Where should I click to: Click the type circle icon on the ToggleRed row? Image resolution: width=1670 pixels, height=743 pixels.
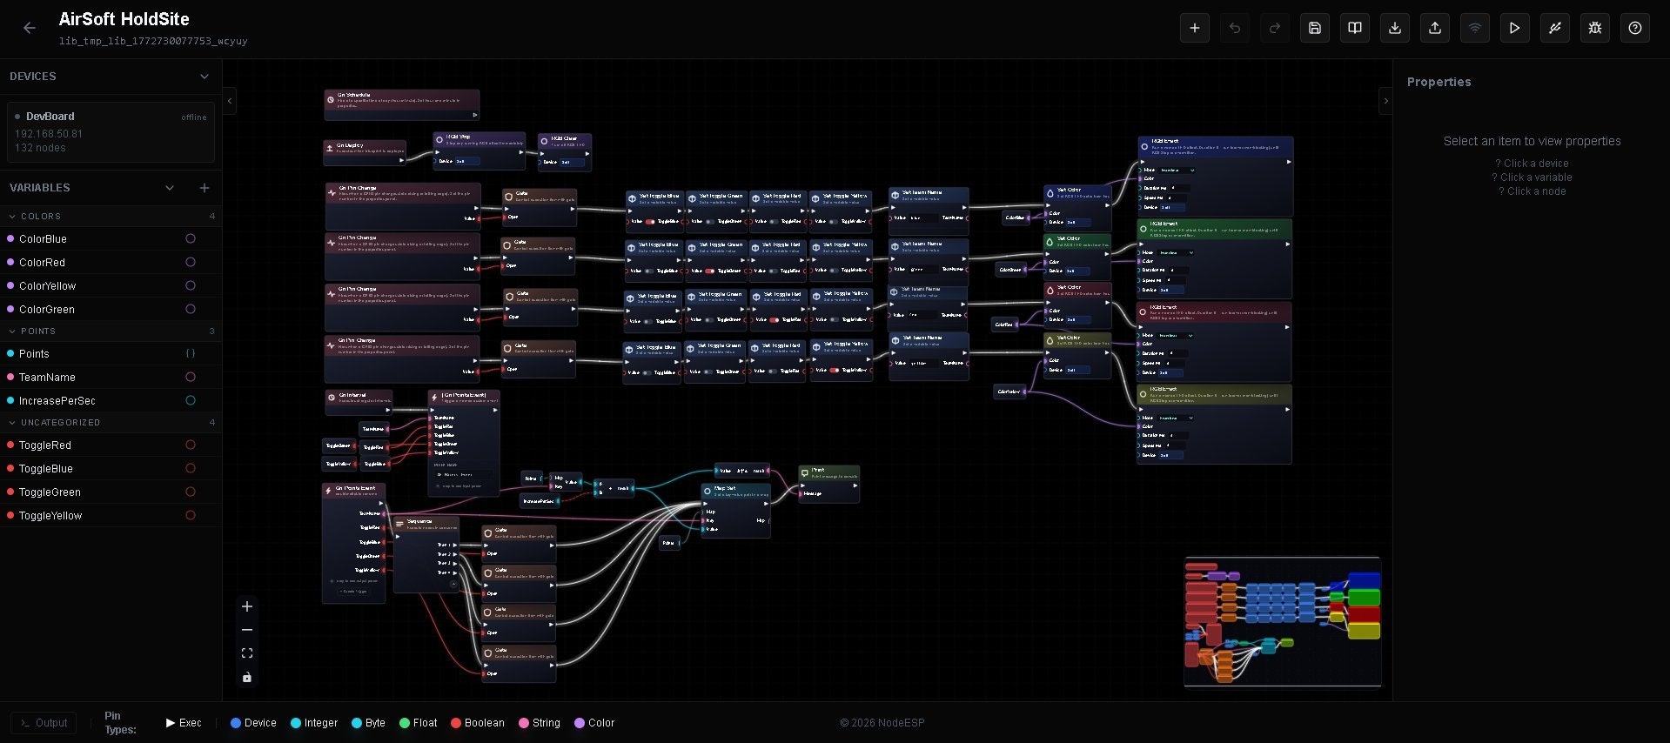(x=191, y=445)
